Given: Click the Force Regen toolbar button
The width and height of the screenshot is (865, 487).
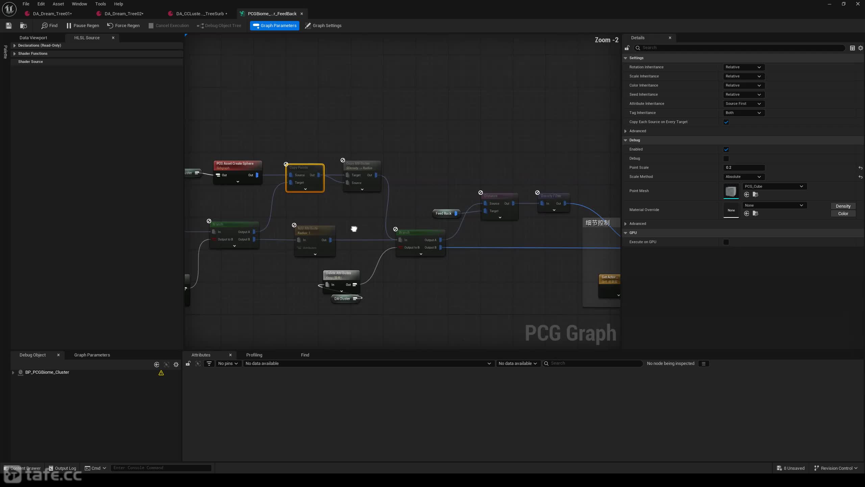Looking at the screenshot, I should [x=123, y=26].
